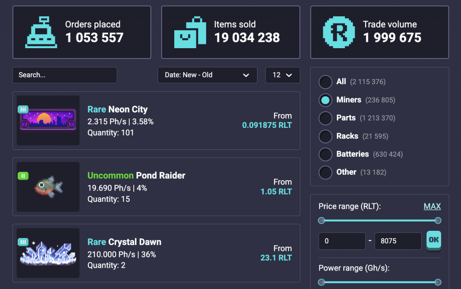The height and width of the screenshot is (289, 461).
Task: Open the Pond Raider fish thumbnail
Action: (x=48, y=187)
